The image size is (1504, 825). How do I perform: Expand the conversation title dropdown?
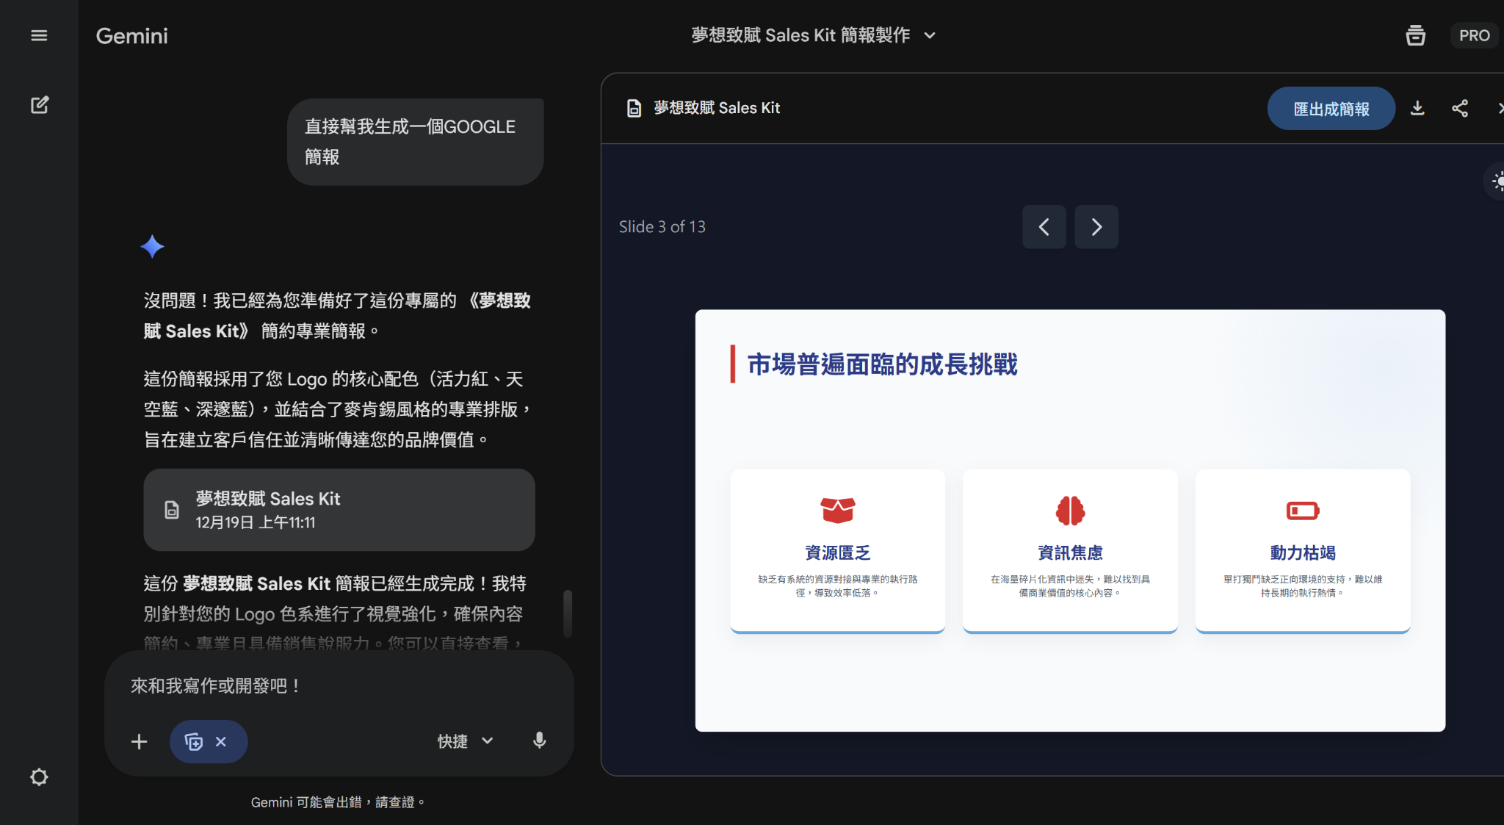[930, 35]
